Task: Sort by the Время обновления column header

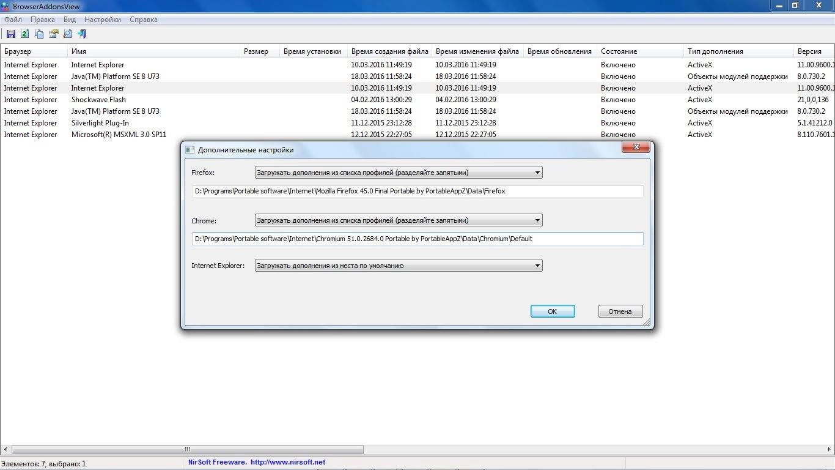Action: click(x=560, y=51)
